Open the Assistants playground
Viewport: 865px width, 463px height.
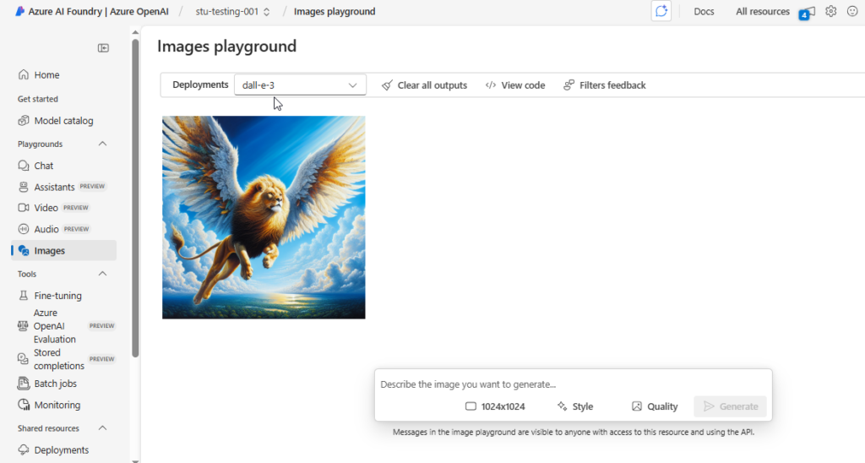point(63,187)
